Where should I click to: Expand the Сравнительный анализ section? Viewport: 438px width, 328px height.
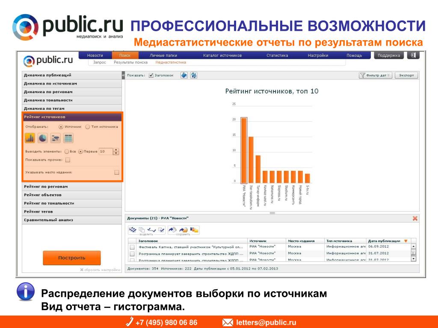[x=72, y=220]
